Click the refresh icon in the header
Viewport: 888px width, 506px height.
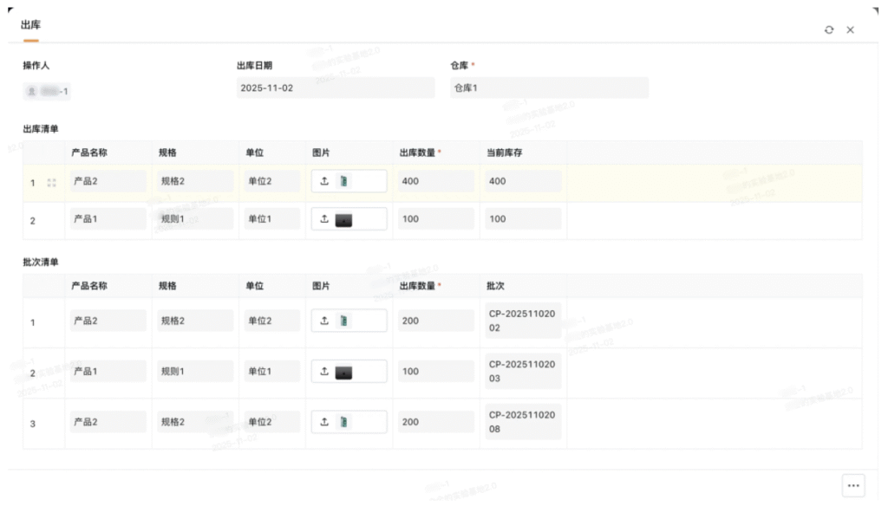[x=829, y=30]
